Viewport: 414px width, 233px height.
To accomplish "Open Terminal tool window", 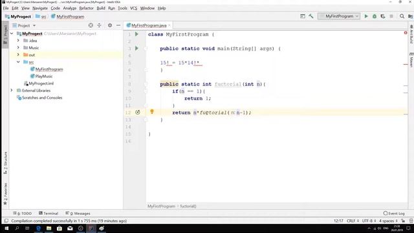I will click(49, 214).
